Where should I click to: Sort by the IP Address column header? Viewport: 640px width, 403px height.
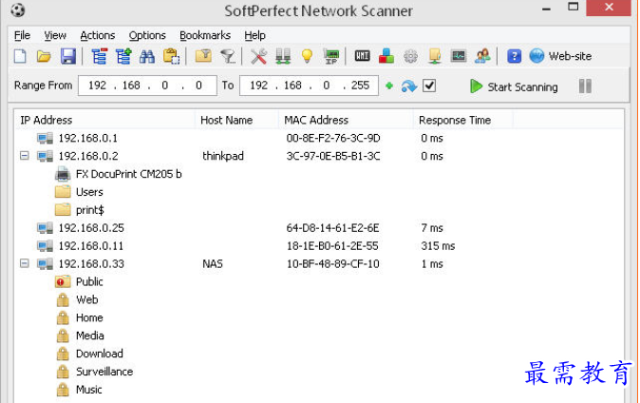click(x=105, y=120)
